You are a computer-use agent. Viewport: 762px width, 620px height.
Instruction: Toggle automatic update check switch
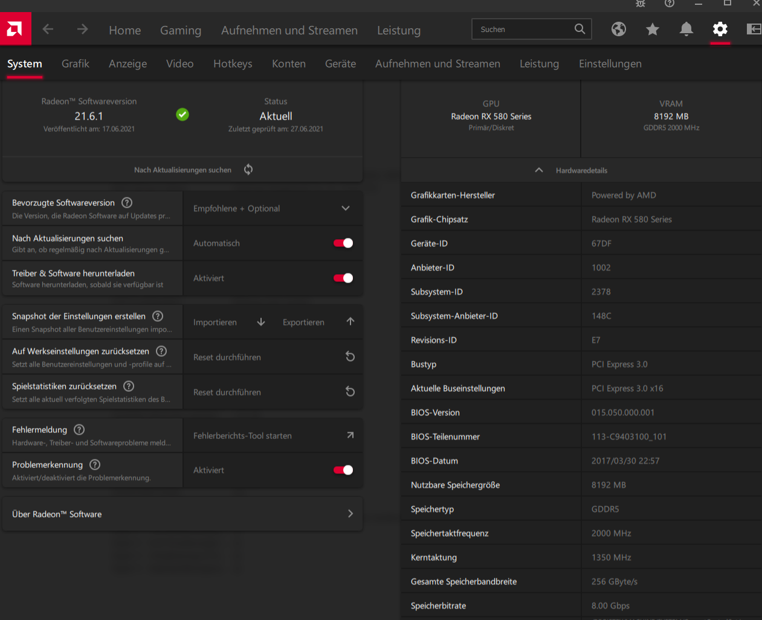tap(343, 243)
